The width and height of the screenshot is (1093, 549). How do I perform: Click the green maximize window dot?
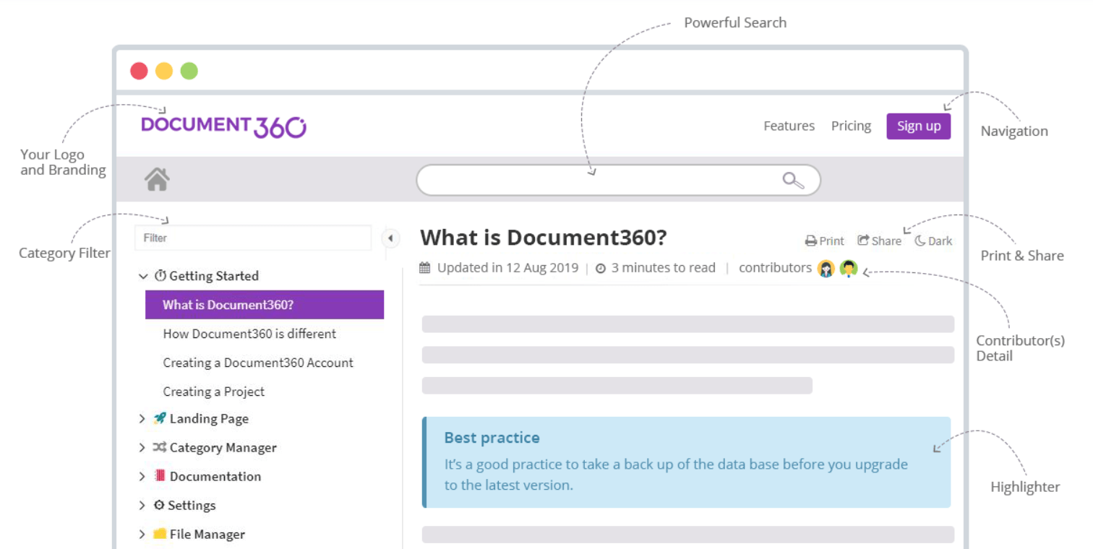[189, 71]
